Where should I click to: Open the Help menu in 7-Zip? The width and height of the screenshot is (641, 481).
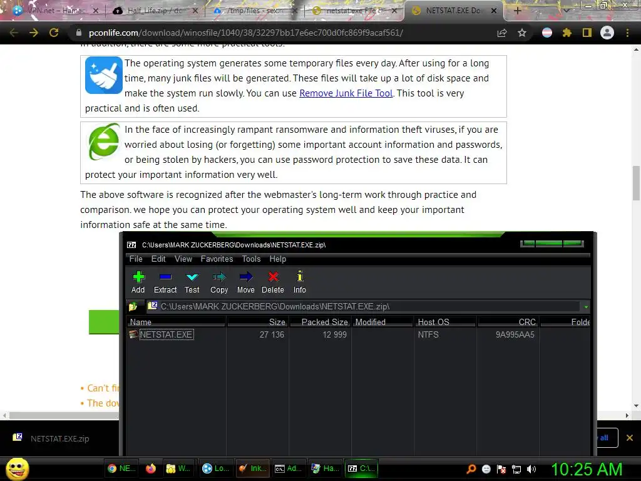click(277, 259)
